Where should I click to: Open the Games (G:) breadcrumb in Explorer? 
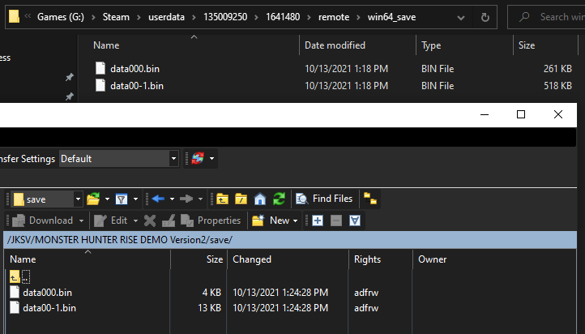pos(61,17)
